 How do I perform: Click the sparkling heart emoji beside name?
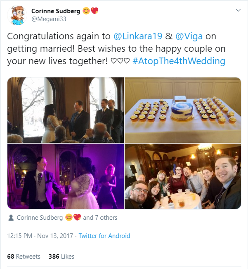(94, 11)
